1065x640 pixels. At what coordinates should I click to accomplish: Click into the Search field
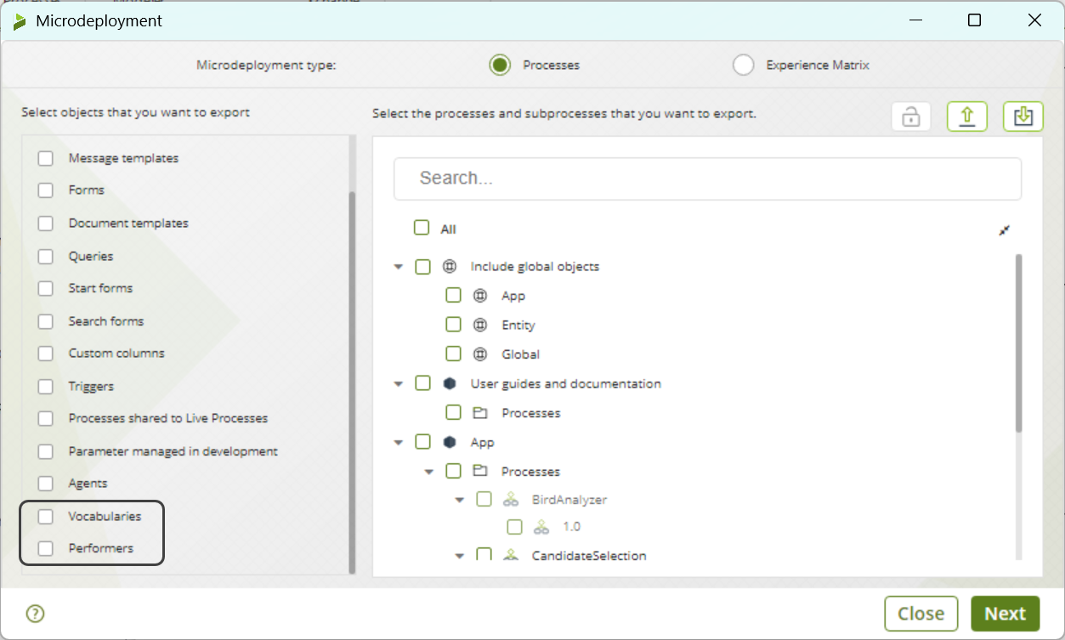pyautogui.click(x=707, y=178)
